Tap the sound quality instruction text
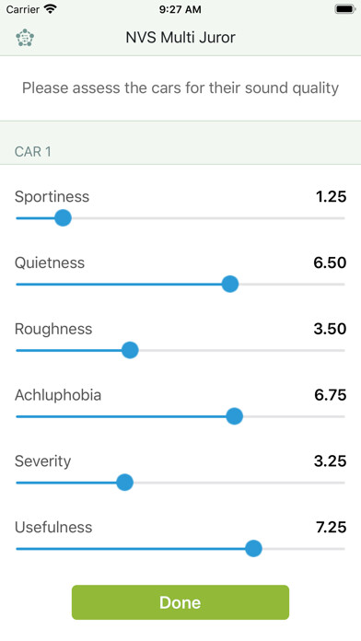This screenshot has height=641, width=361. 180,88
